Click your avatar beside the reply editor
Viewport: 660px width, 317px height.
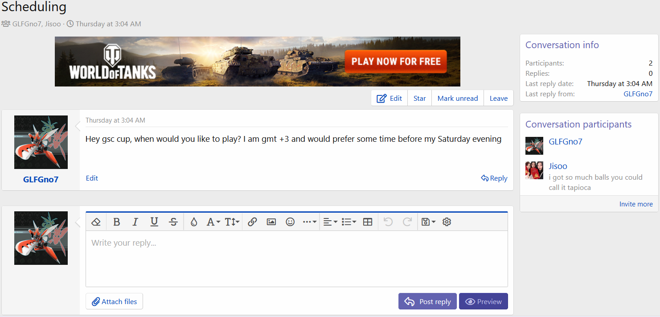[41, 238]
